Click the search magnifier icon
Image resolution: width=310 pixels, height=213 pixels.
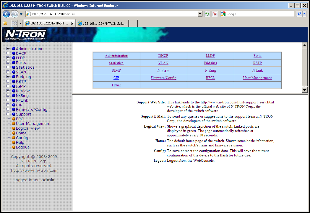click(299, 14)
